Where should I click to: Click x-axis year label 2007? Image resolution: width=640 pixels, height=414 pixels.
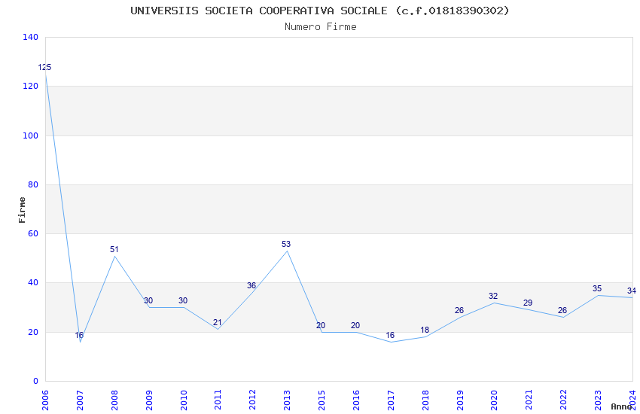click(80, 400)
